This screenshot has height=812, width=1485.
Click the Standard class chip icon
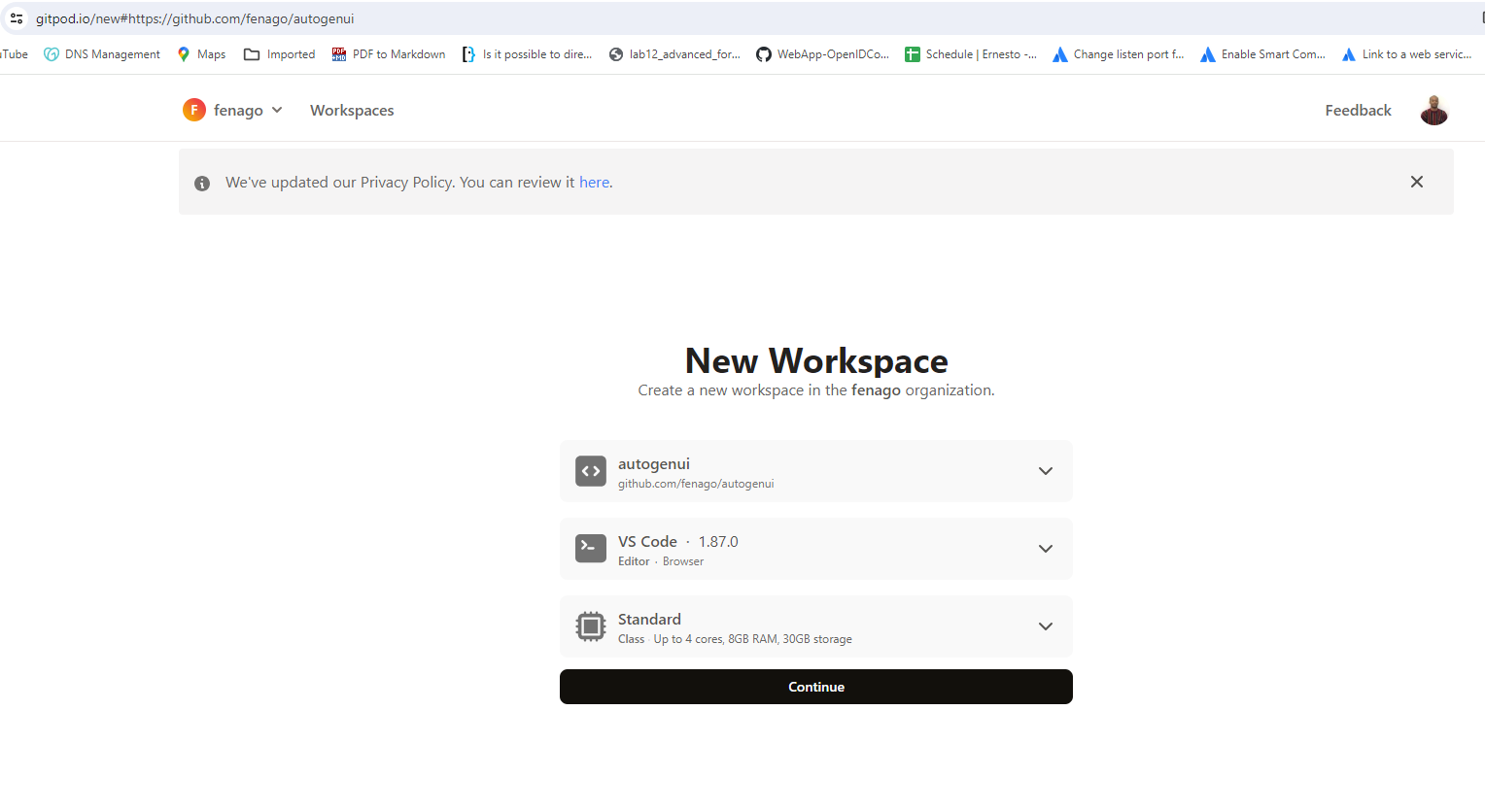pos(591,626)
